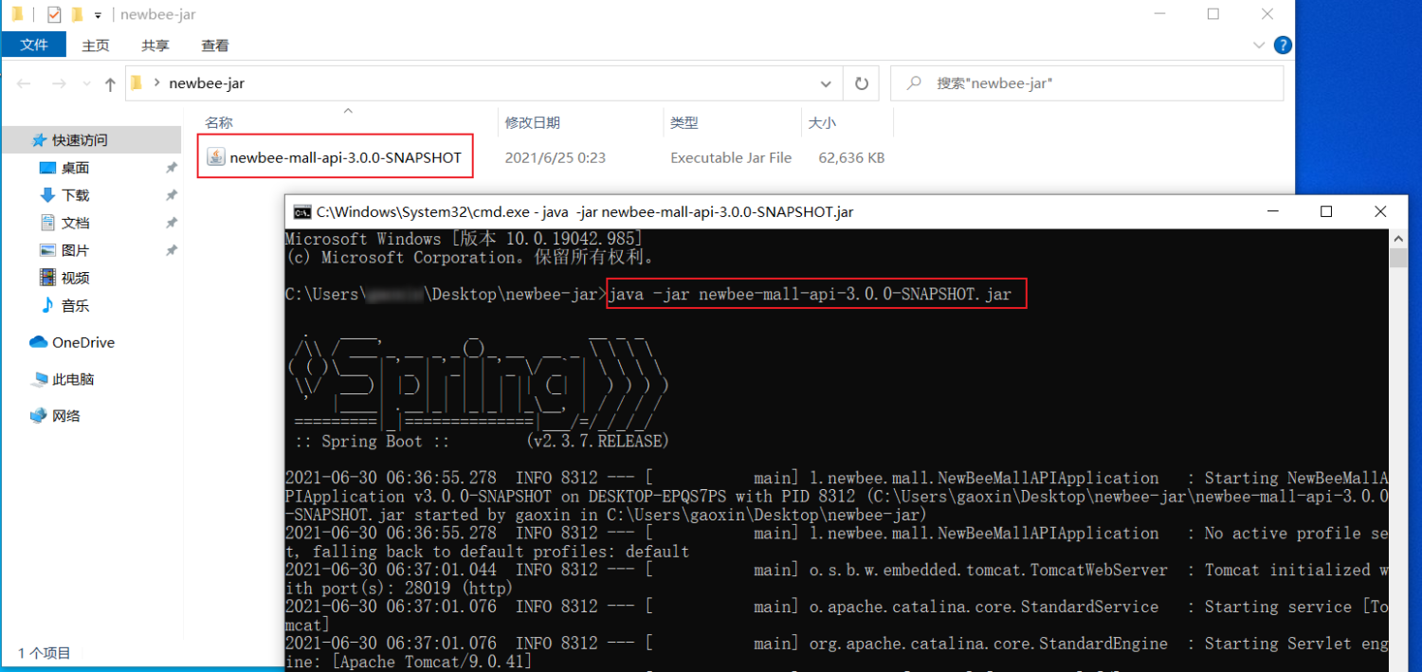Open OneDrive in the sidebar

(x=82, y=342)
